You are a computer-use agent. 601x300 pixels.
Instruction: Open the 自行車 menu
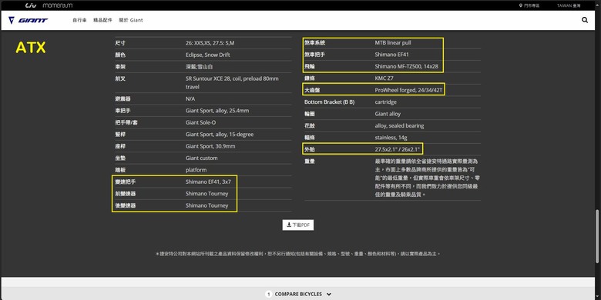[79, 20]
